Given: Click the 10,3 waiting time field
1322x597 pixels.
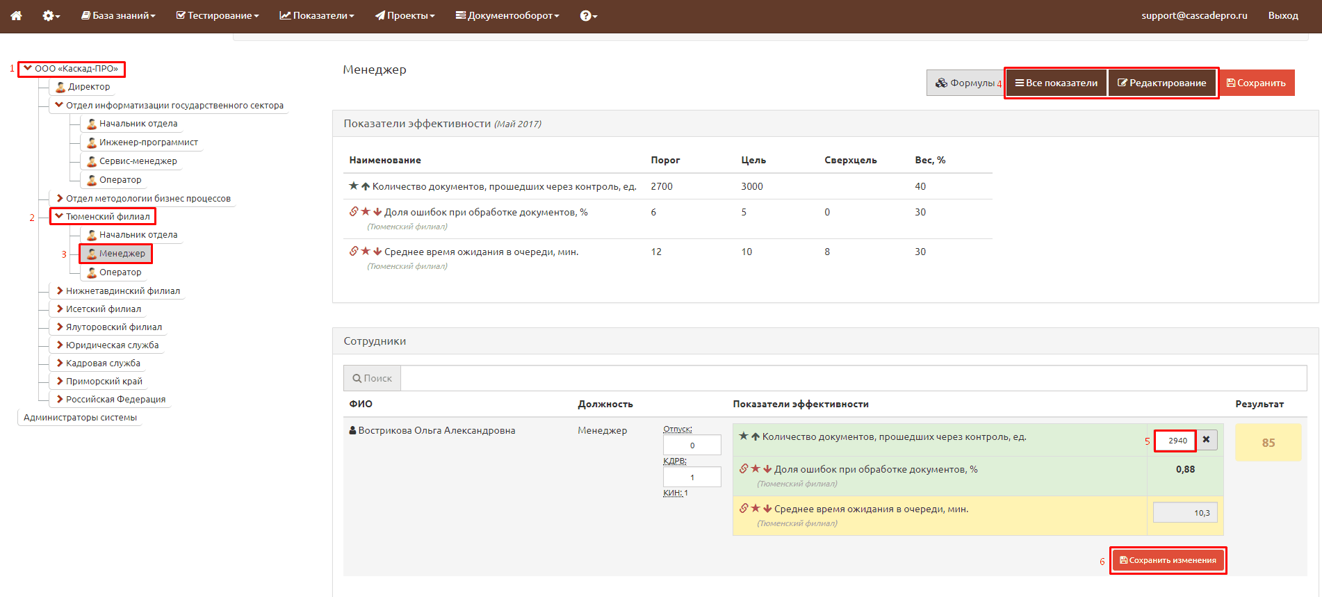Looking at the screenshot, I should click(1185, 512).
